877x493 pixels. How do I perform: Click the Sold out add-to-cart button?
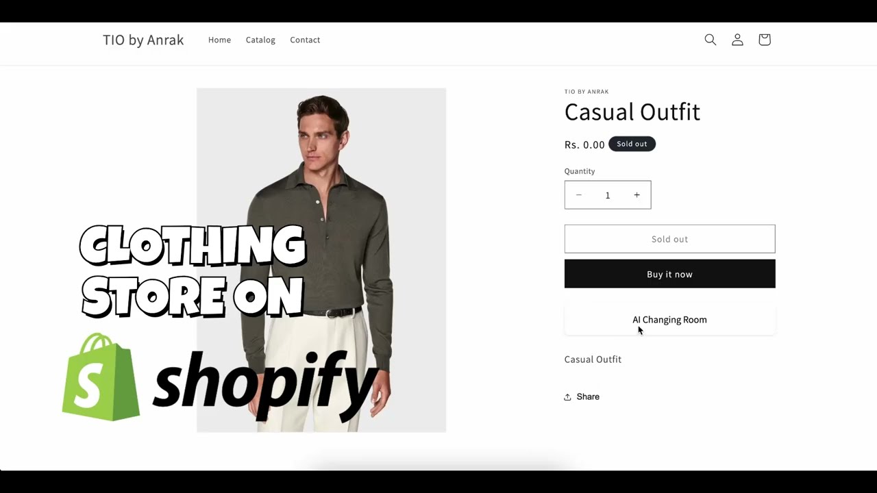tap(669, 239)
